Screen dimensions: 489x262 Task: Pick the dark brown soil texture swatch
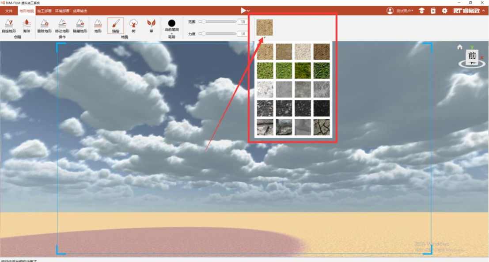pos(322,52)
